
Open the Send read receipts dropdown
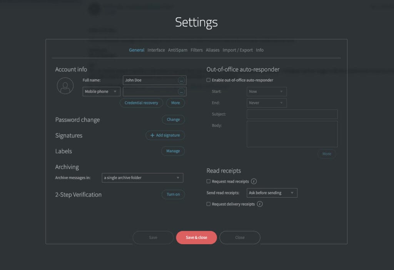(272, 193)
